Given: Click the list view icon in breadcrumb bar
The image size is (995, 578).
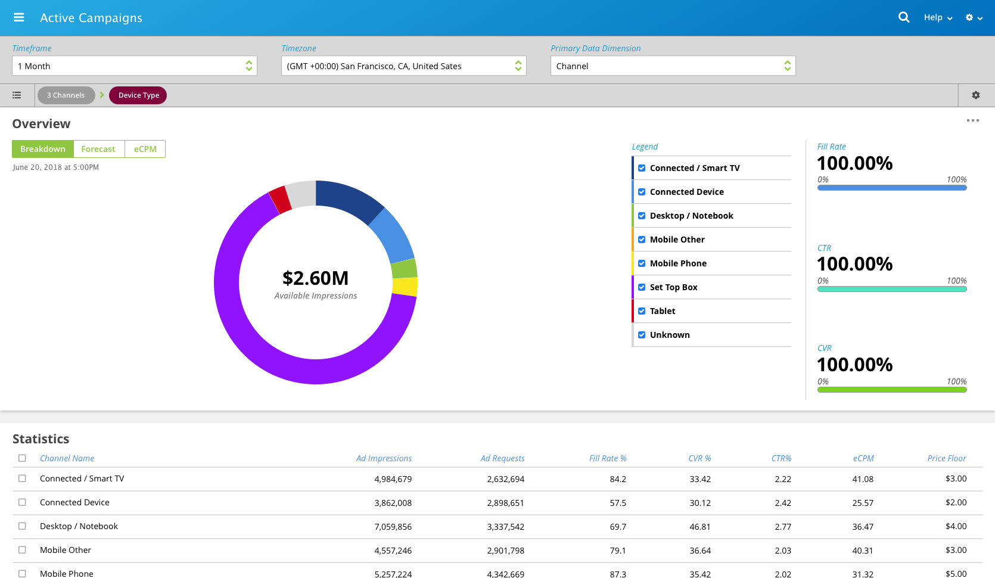Looking at the screenshot, I should [17, 95].
